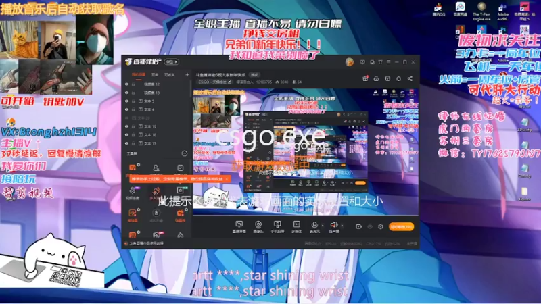This screenshot has width=541, height=304.
Task: Hide source ending in 12 via eye
Action: pos(126,84)
